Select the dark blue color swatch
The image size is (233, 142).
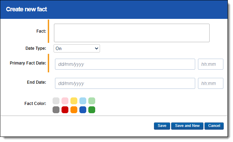pos(83,110)
